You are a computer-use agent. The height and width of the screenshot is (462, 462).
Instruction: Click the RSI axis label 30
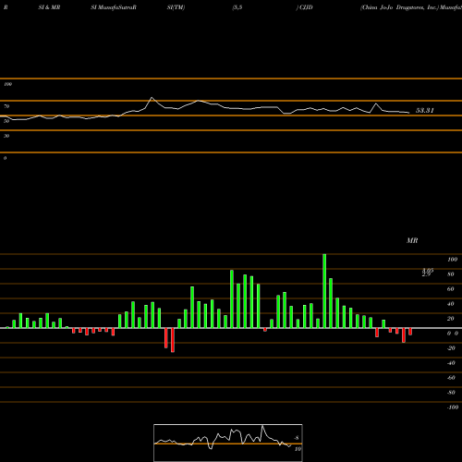[6, 136]
